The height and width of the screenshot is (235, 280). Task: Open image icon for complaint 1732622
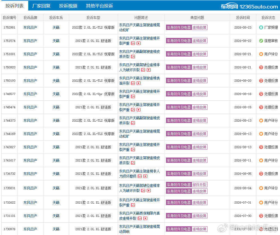(133, 205)
